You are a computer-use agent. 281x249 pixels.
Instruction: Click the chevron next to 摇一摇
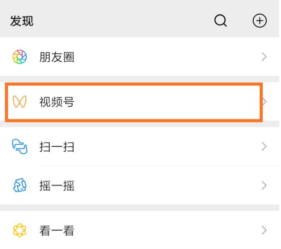tap(264, 186)
